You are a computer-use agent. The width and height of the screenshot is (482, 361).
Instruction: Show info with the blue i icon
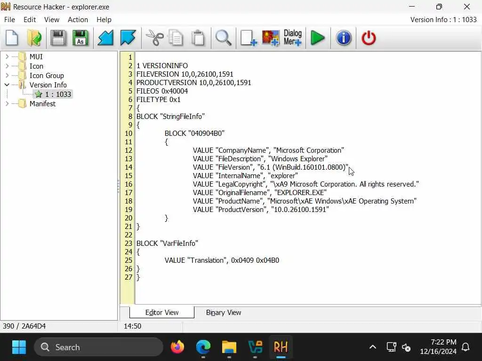(x=343, y=38)
